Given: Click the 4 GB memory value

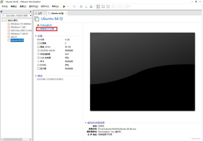Looking at the screenshot, I should (67, 40).
